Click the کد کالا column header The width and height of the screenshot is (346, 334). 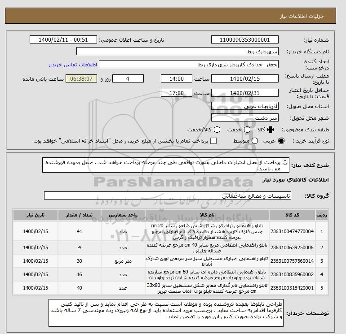[292, 215]
